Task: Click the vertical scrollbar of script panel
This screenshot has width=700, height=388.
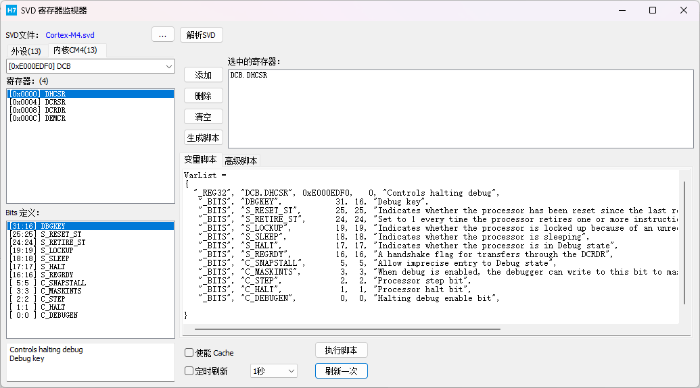Action: coord(684,243)
